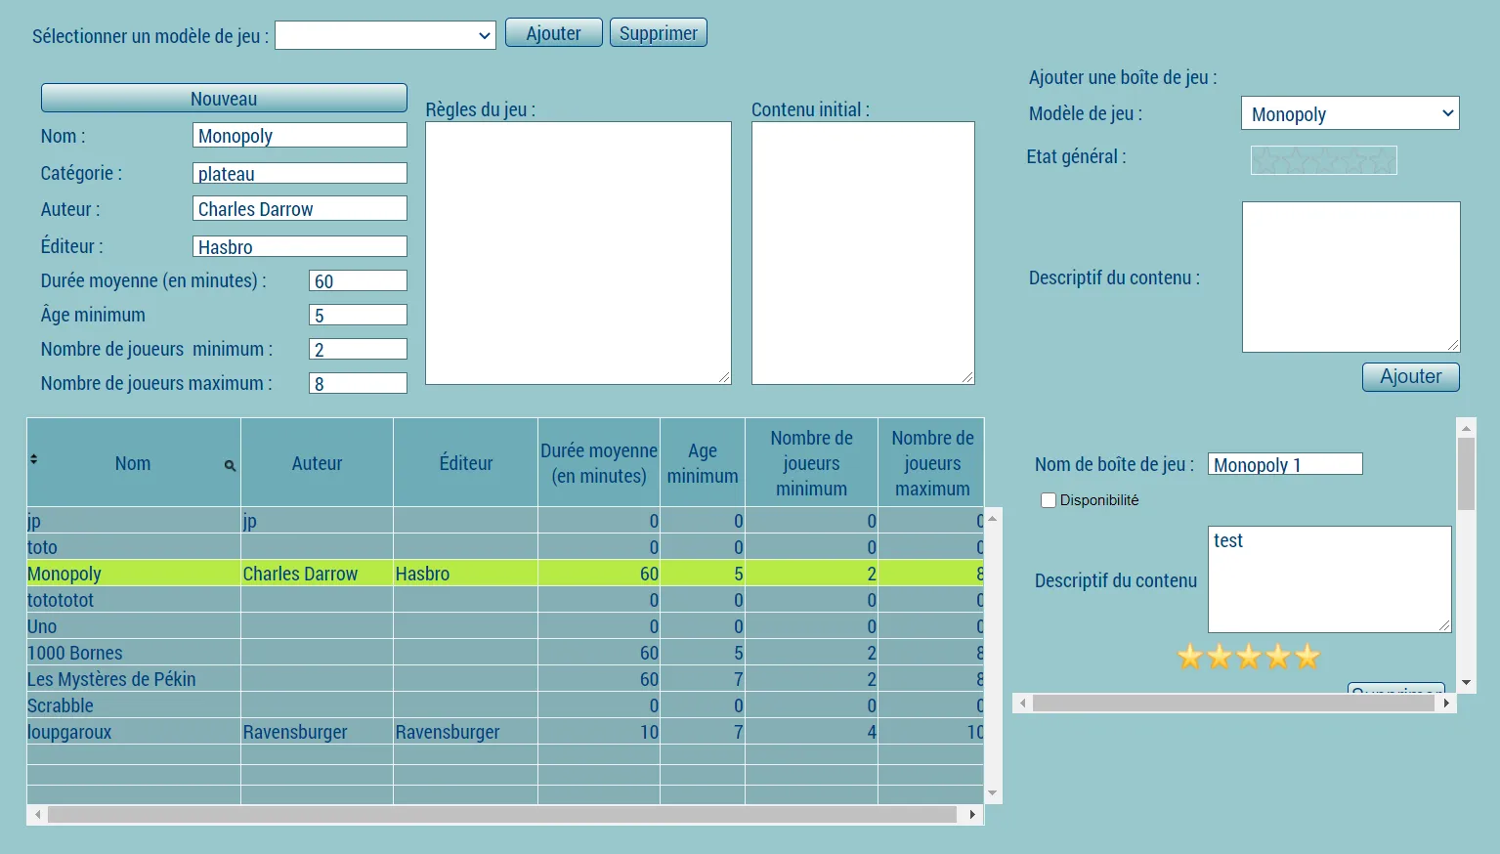Click the games table's horizontal scrollbar left arrow
The width and height of the screenshot is (1500, 854).
[38, 814]
